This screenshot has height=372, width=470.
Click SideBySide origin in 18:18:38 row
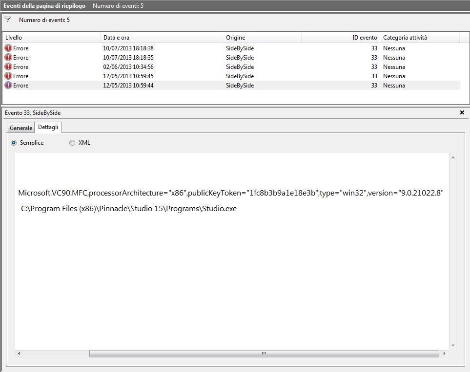tap(240, 48)
